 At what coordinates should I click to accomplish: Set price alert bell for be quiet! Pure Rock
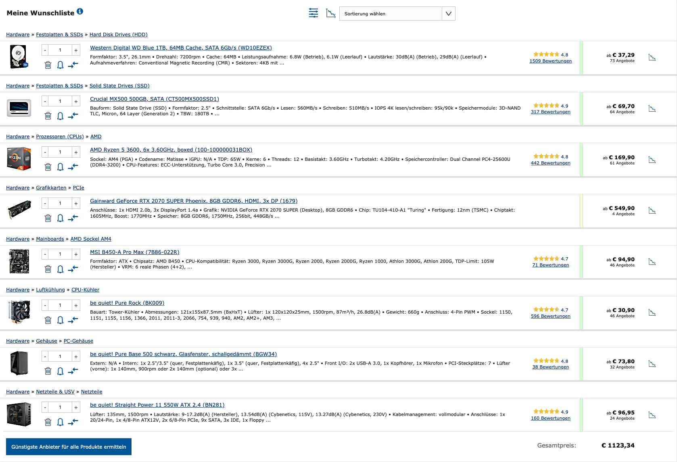tap(60, 320)
